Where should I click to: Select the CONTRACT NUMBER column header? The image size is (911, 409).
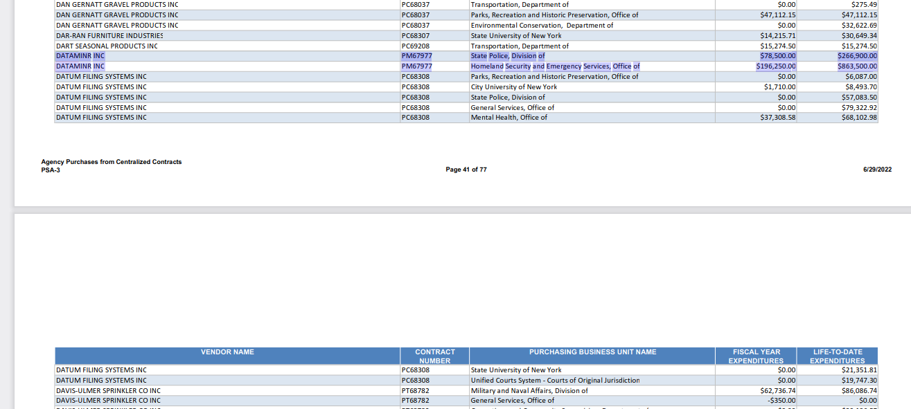pyautogui.click(x=435, y=356)
